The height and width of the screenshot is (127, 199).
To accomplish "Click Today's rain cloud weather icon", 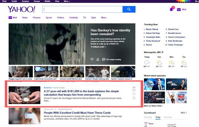I will (x=147, y=62).
